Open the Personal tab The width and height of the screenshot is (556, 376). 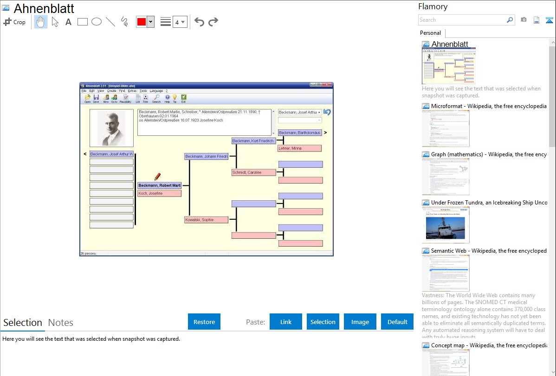pos(430,33)
